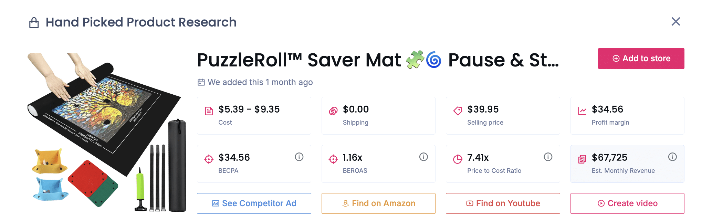This screenshot has width=712, height=221.
Task: Open Find on Youtube
Action: coord(503,203)
